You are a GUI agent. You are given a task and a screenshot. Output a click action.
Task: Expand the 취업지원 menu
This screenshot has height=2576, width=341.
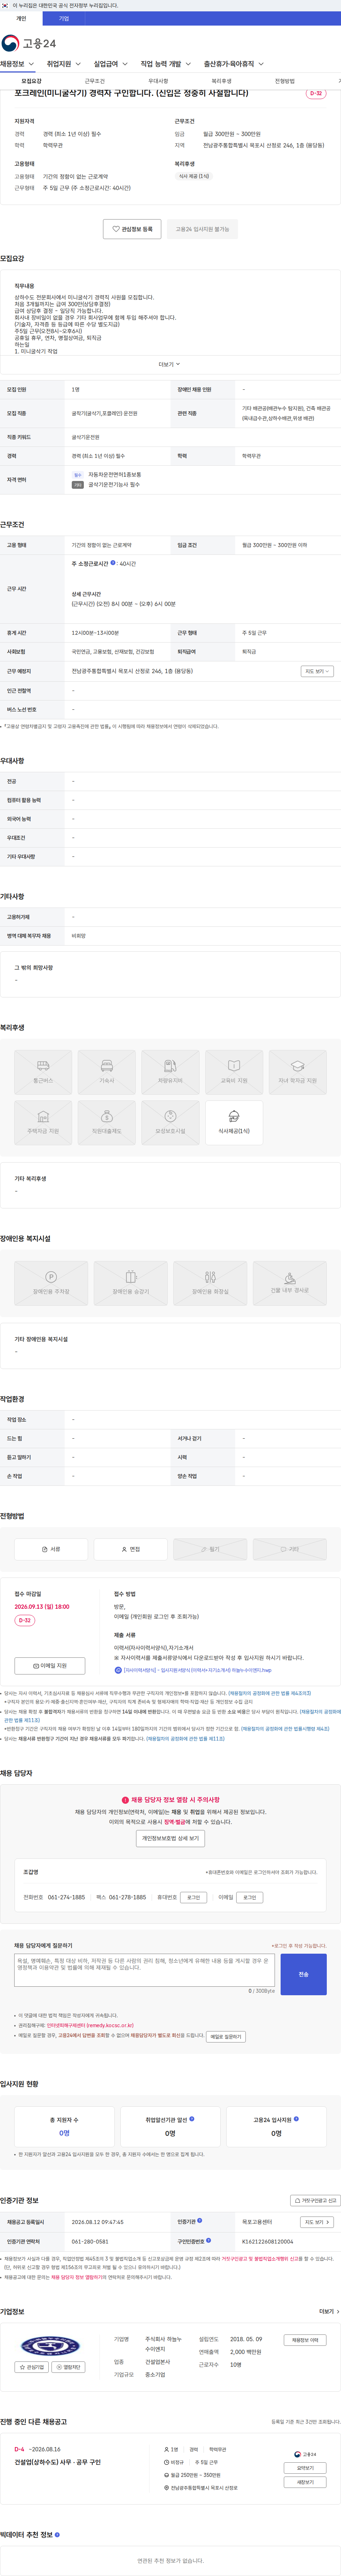click(x=64, y=64)
